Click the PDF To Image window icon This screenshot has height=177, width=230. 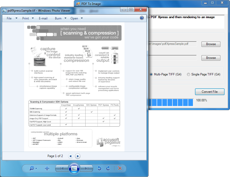(78, 4)
